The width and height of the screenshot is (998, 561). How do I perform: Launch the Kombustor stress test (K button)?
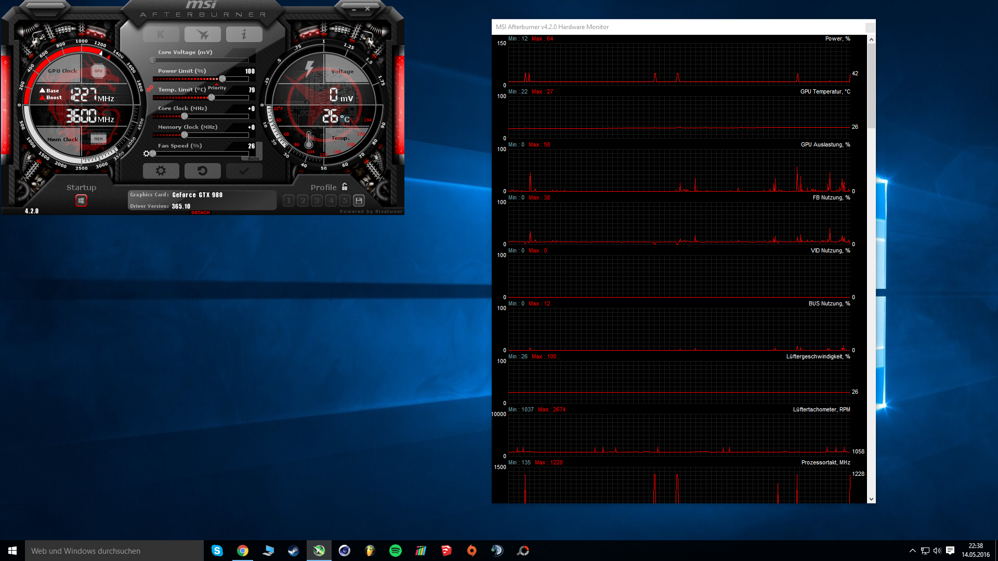161,34
